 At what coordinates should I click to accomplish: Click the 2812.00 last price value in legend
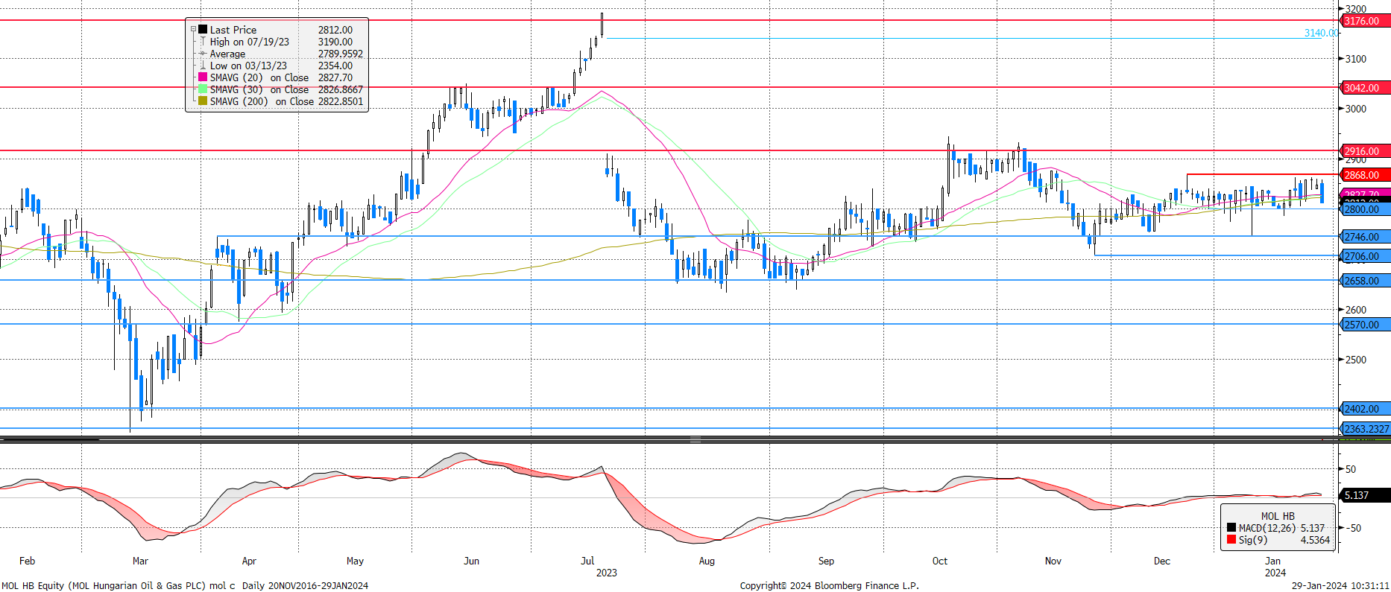(335, 30)
